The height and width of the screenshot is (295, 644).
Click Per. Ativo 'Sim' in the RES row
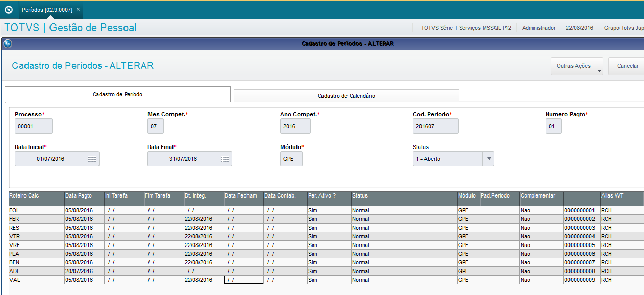330,228
